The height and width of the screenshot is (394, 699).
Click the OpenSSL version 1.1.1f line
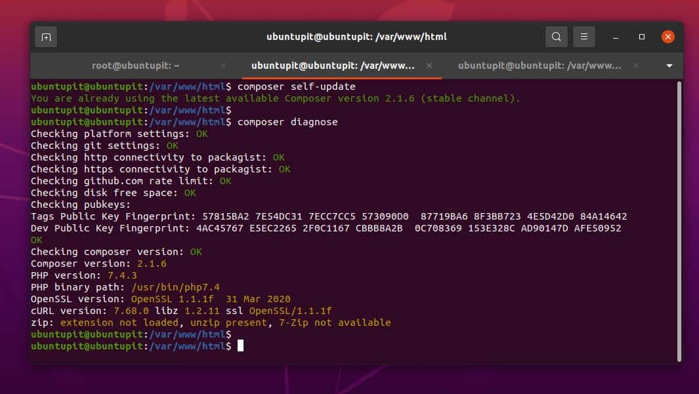(x=161, y=299)
